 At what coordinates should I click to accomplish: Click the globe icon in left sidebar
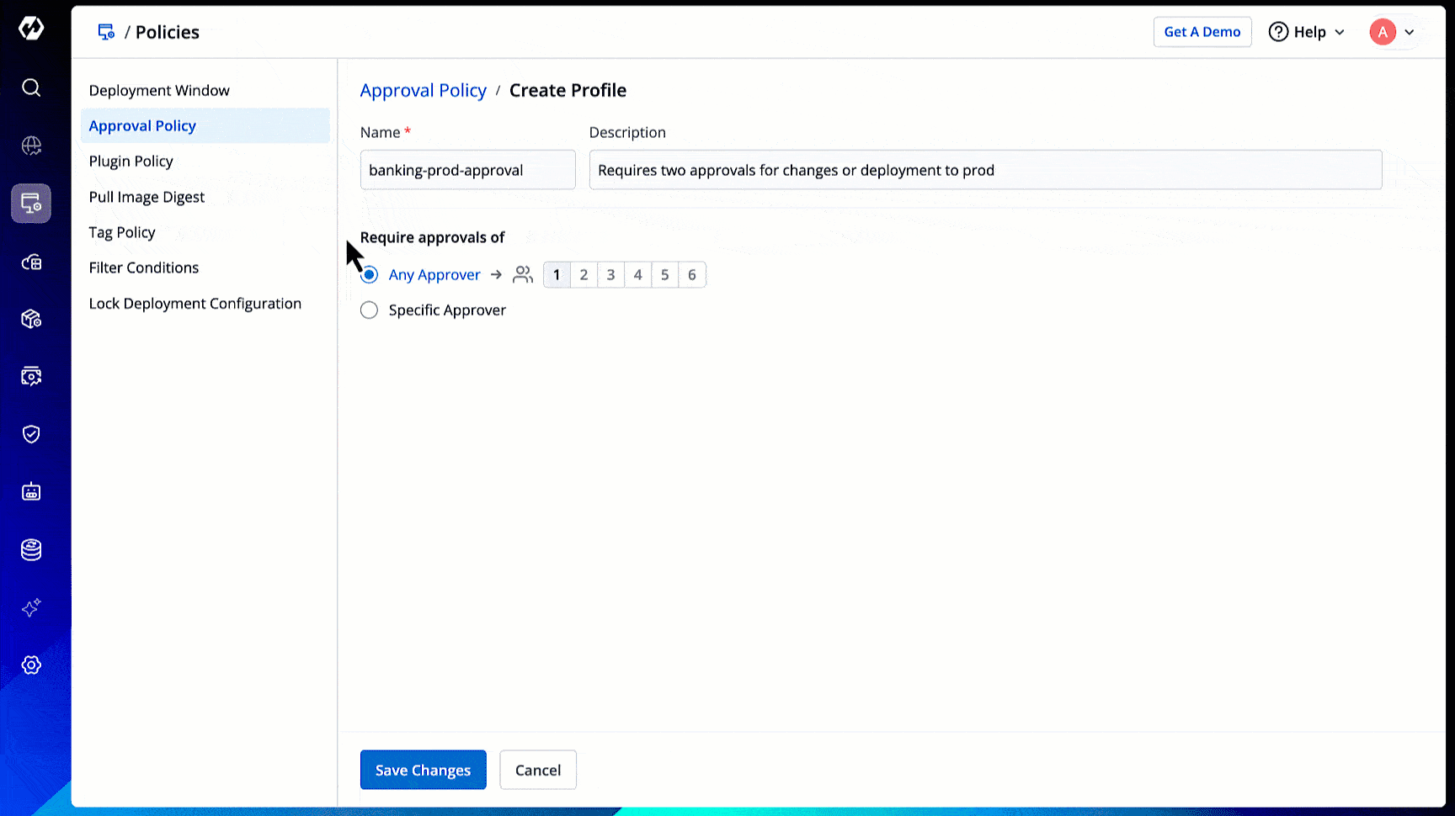(31, 146)
